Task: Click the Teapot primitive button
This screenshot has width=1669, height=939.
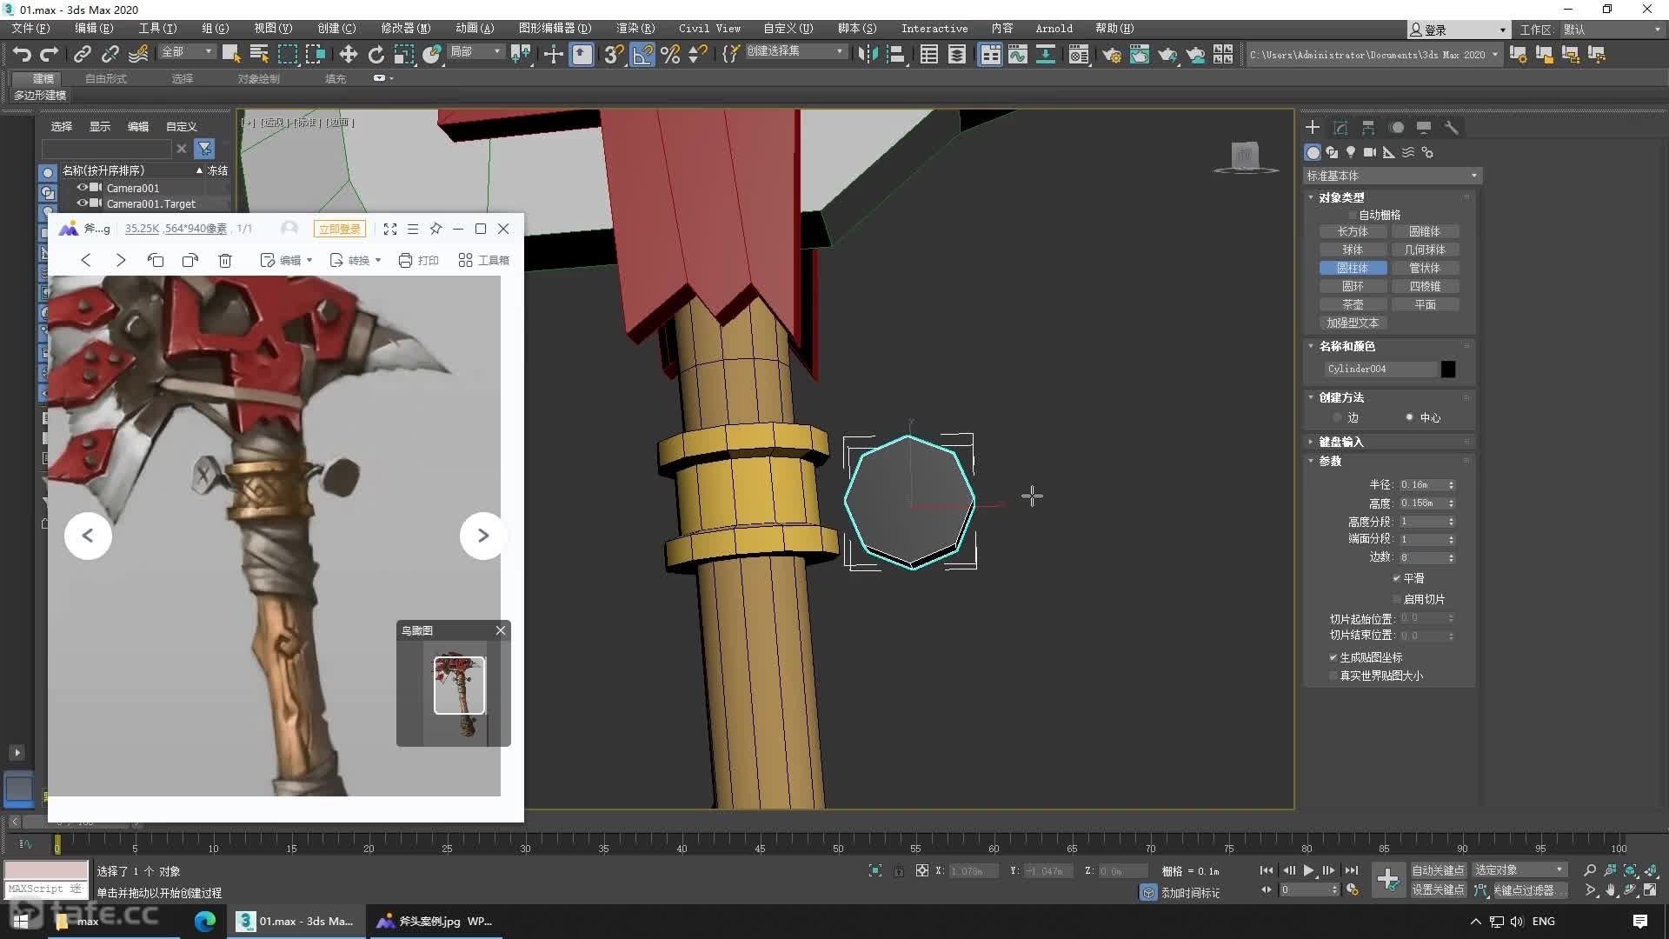Action: coord(1353,304)
